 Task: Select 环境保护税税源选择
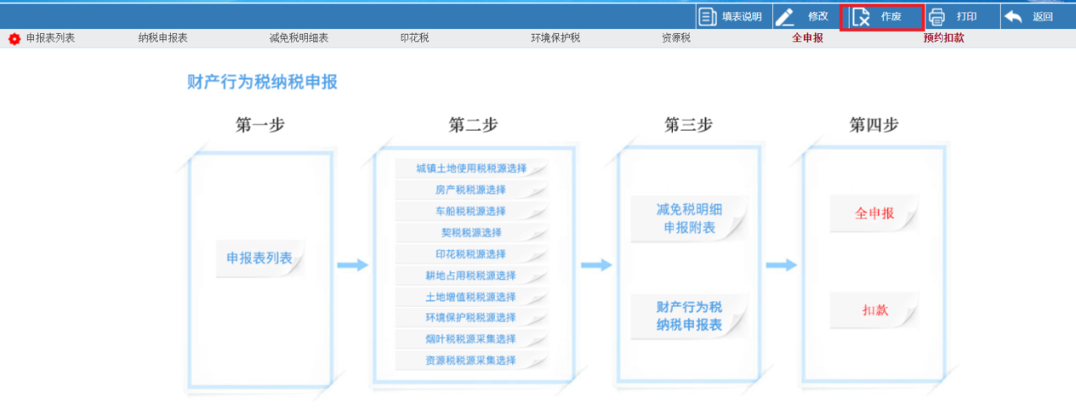pos(470,317)
